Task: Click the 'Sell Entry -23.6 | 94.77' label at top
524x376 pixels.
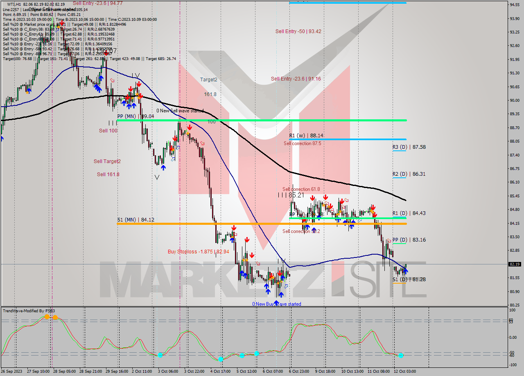Action: 97,3
